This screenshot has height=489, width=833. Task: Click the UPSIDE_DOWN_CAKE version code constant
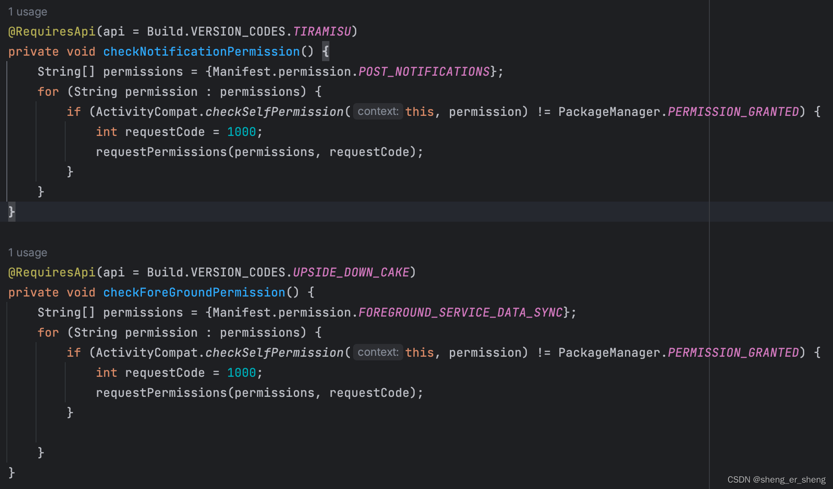[351, 272]
